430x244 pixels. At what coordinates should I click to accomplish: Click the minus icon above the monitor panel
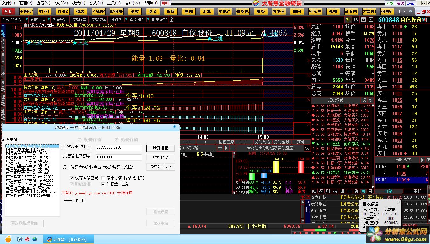pos(233,148)
